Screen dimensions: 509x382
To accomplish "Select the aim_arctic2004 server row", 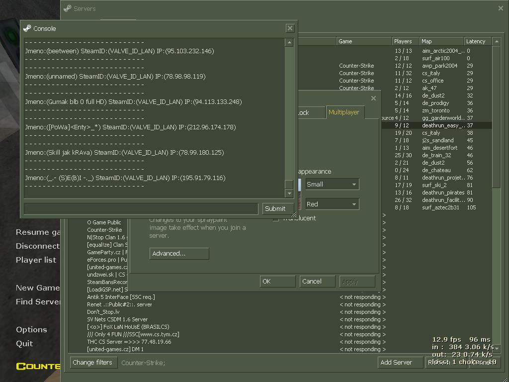I will click(x=394, y=51).
